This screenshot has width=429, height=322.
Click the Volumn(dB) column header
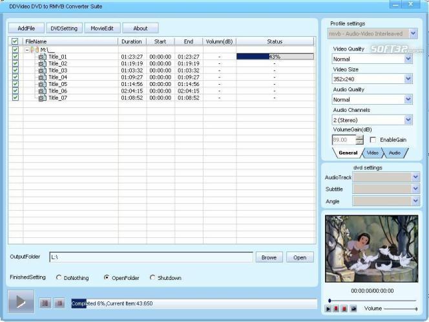click(x=219, y=41)
